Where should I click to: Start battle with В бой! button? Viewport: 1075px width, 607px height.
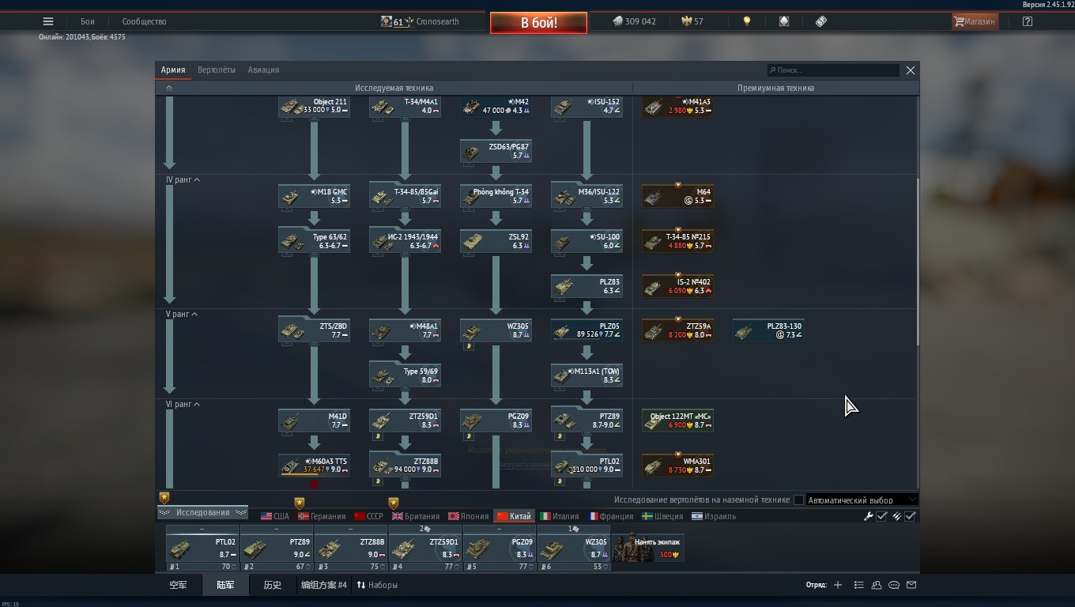tap(538, 22)
